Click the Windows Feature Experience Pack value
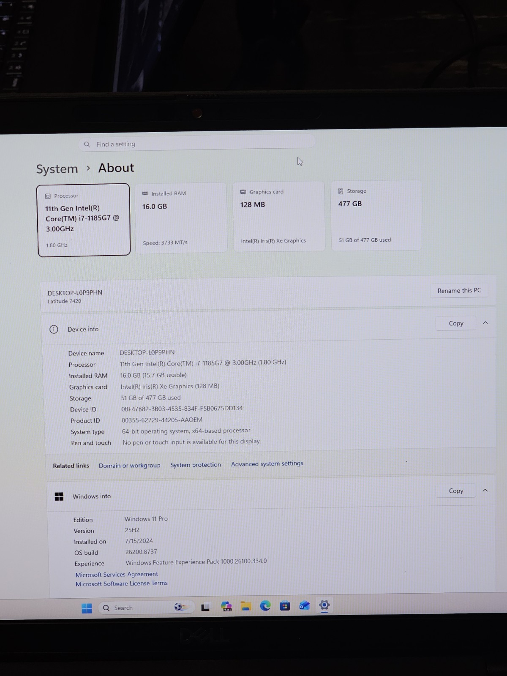 [196, 562]
